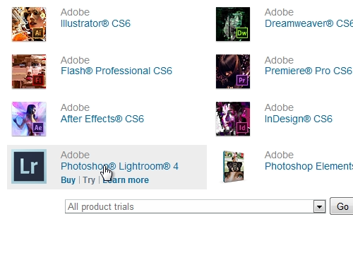Open the Dreamweaver® CS6 link
The height and width of the screenshot is (265, 353).
(x=309, y=23)
